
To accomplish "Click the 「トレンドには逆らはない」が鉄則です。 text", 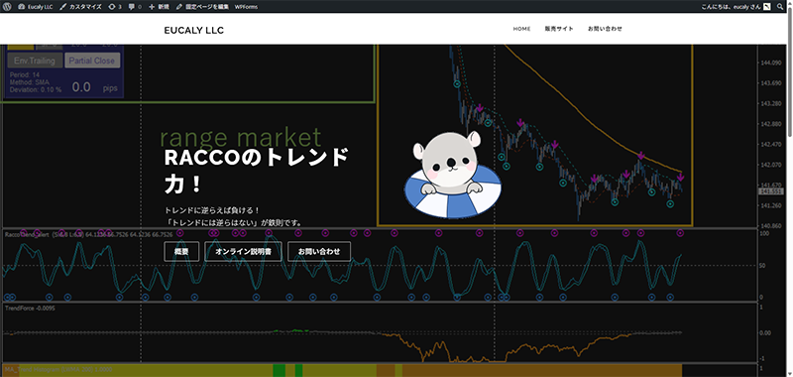I will (x=233, y=222).
